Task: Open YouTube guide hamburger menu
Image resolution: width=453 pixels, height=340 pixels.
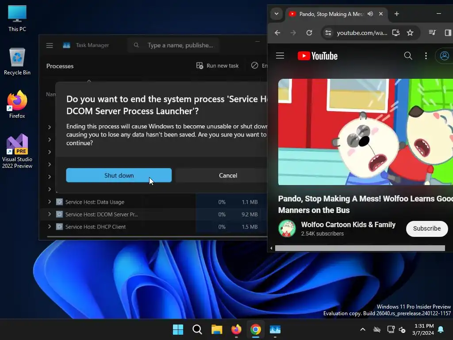Action: 280,55
